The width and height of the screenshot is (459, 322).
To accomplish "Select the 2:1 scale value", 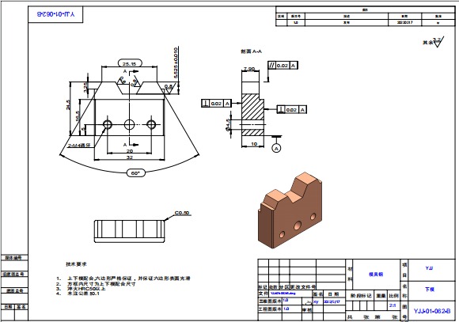I will pos(393,305).
